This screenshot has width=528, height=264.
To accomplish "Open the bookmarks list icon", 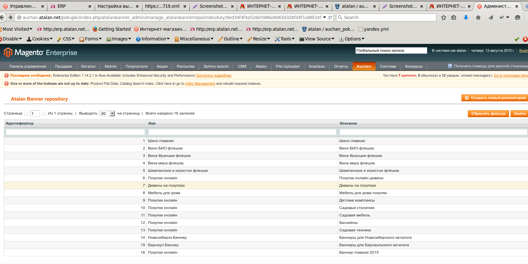I will 454,17.
